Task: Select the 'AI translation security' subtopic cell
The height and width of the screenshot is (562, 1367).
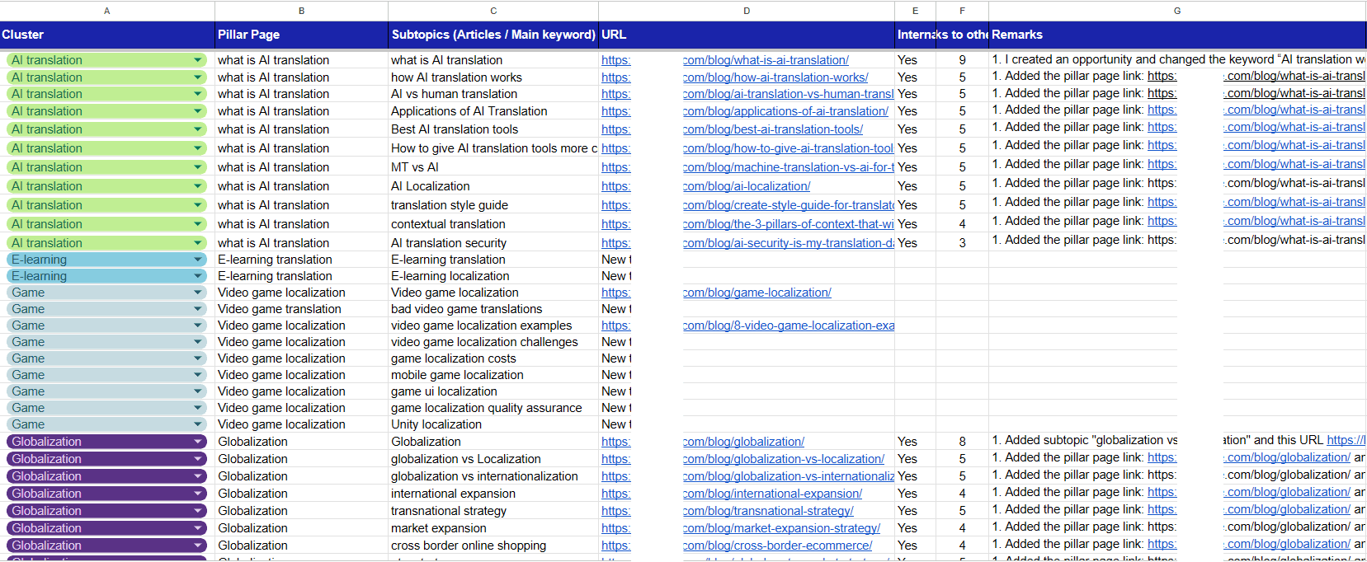Action: tap(493, 243)
